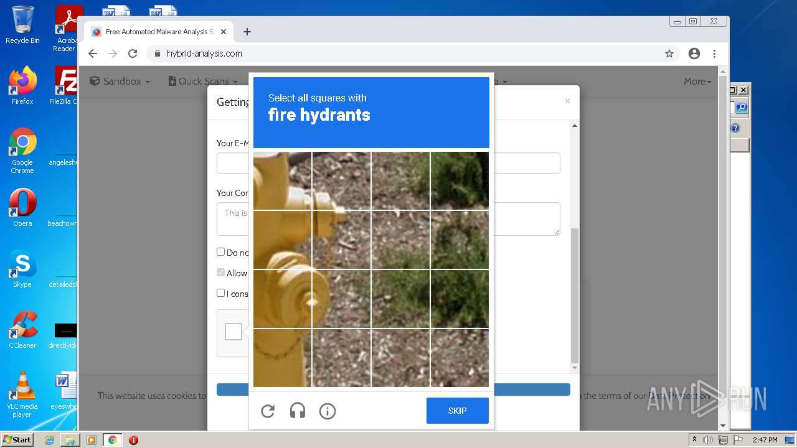This screenshot has width=797, height=448.
Task: Open Opera desktop shortcut
Action: (22, 208)
